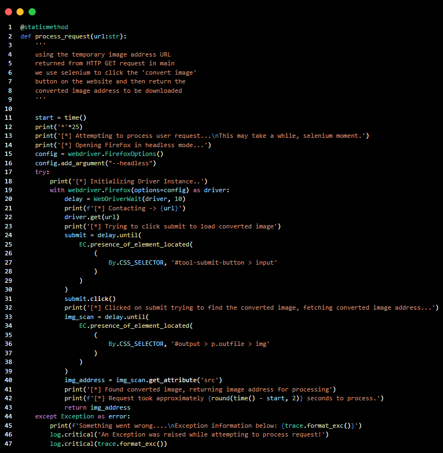Click line number 10 in the gutter

pyautogui.click(x=8, y=109)
